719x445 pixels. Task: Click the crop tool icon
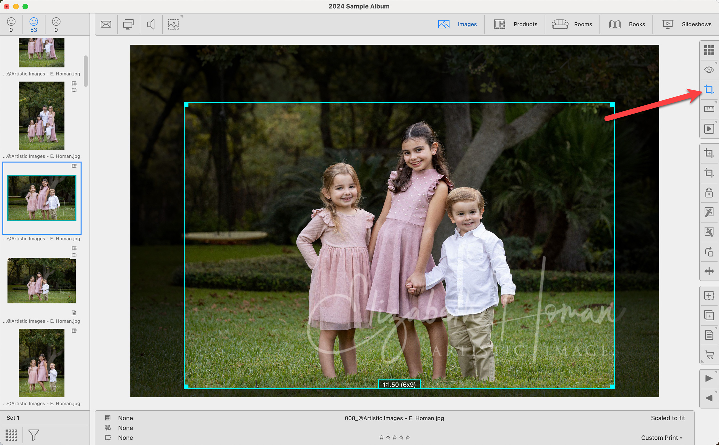click(709, 90)
